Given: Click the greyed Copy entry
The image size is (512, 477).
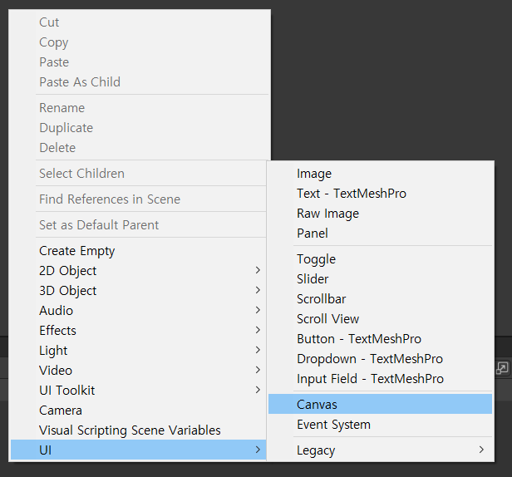Looking at the screenshot, I should [x=140, y=42].
